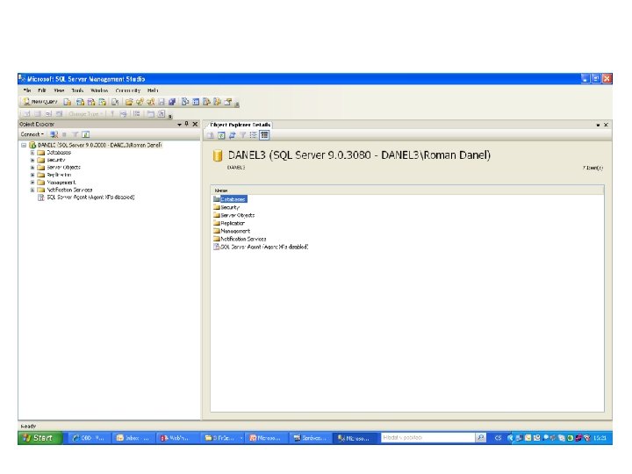Click the Filter icon in Details toolbar
The height and width of the screenshot is (474, 632).
tap(242, 135)
